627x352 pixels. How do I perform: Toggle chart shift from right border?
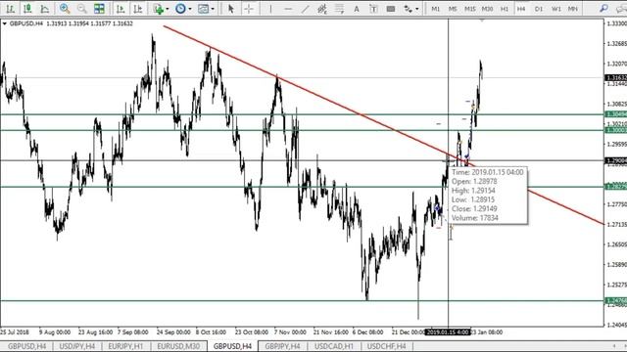[x=137, y=9]
